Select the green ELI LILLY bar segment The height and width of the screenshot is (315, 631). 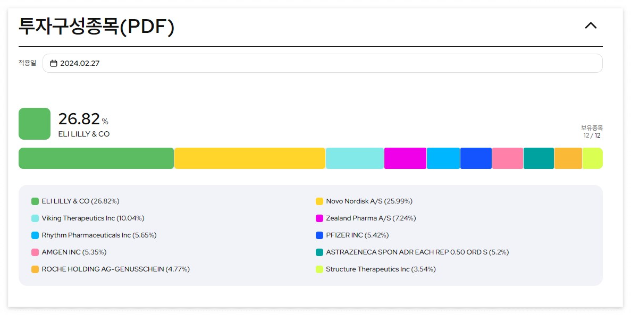point(96,158)
